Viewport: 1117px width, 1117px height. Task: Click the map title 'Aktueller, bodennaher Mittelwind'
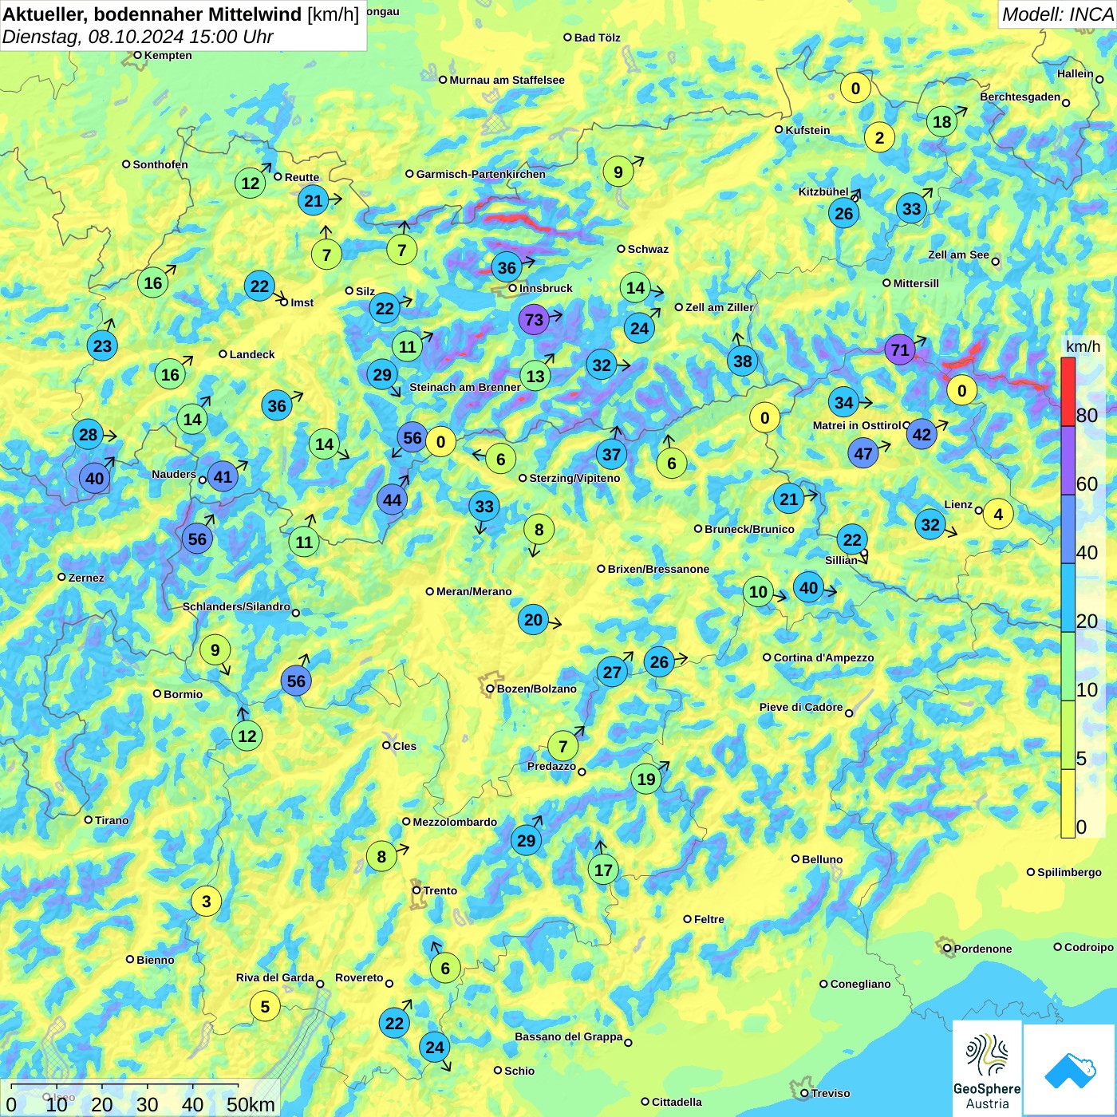(x=152, y=14)
